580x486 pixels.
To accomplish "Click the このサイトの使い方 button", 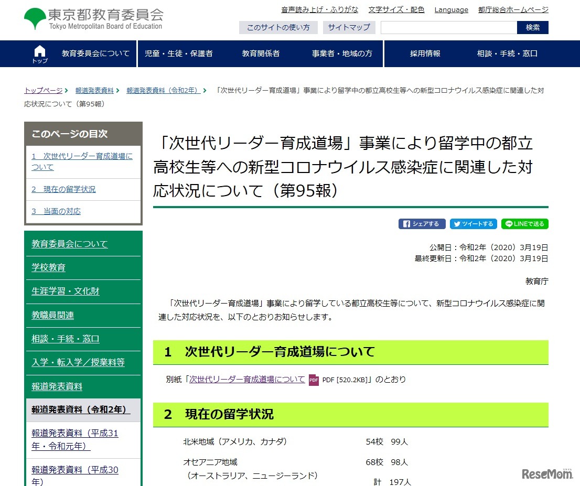I will [278, 27].
